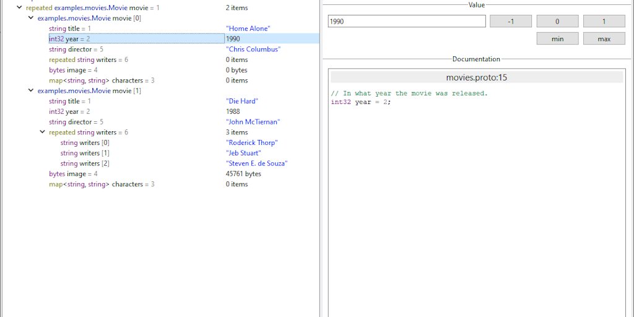Collapse the top-level repeated movie list

click(x=19, y=8)
